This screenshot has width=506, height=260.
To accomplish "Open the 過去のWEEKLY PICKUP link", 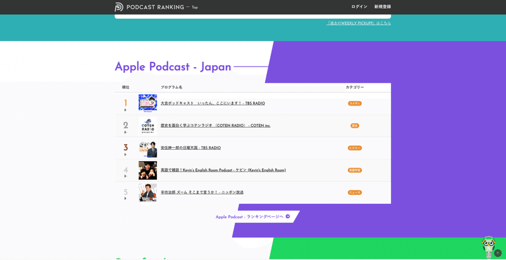I will pos(359,23).
